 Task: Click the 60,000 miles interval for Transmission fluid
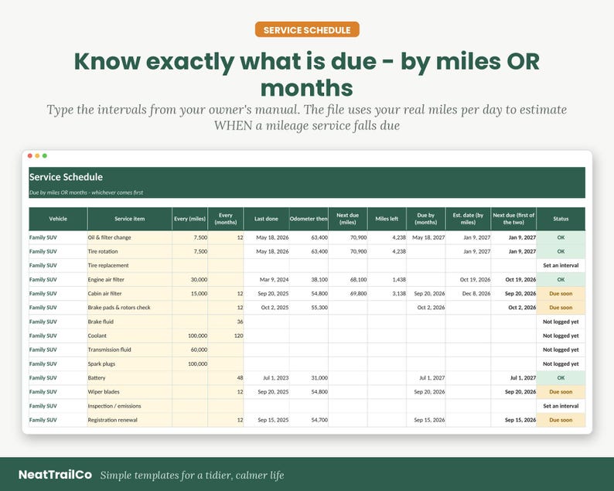[x=190, y=349]
